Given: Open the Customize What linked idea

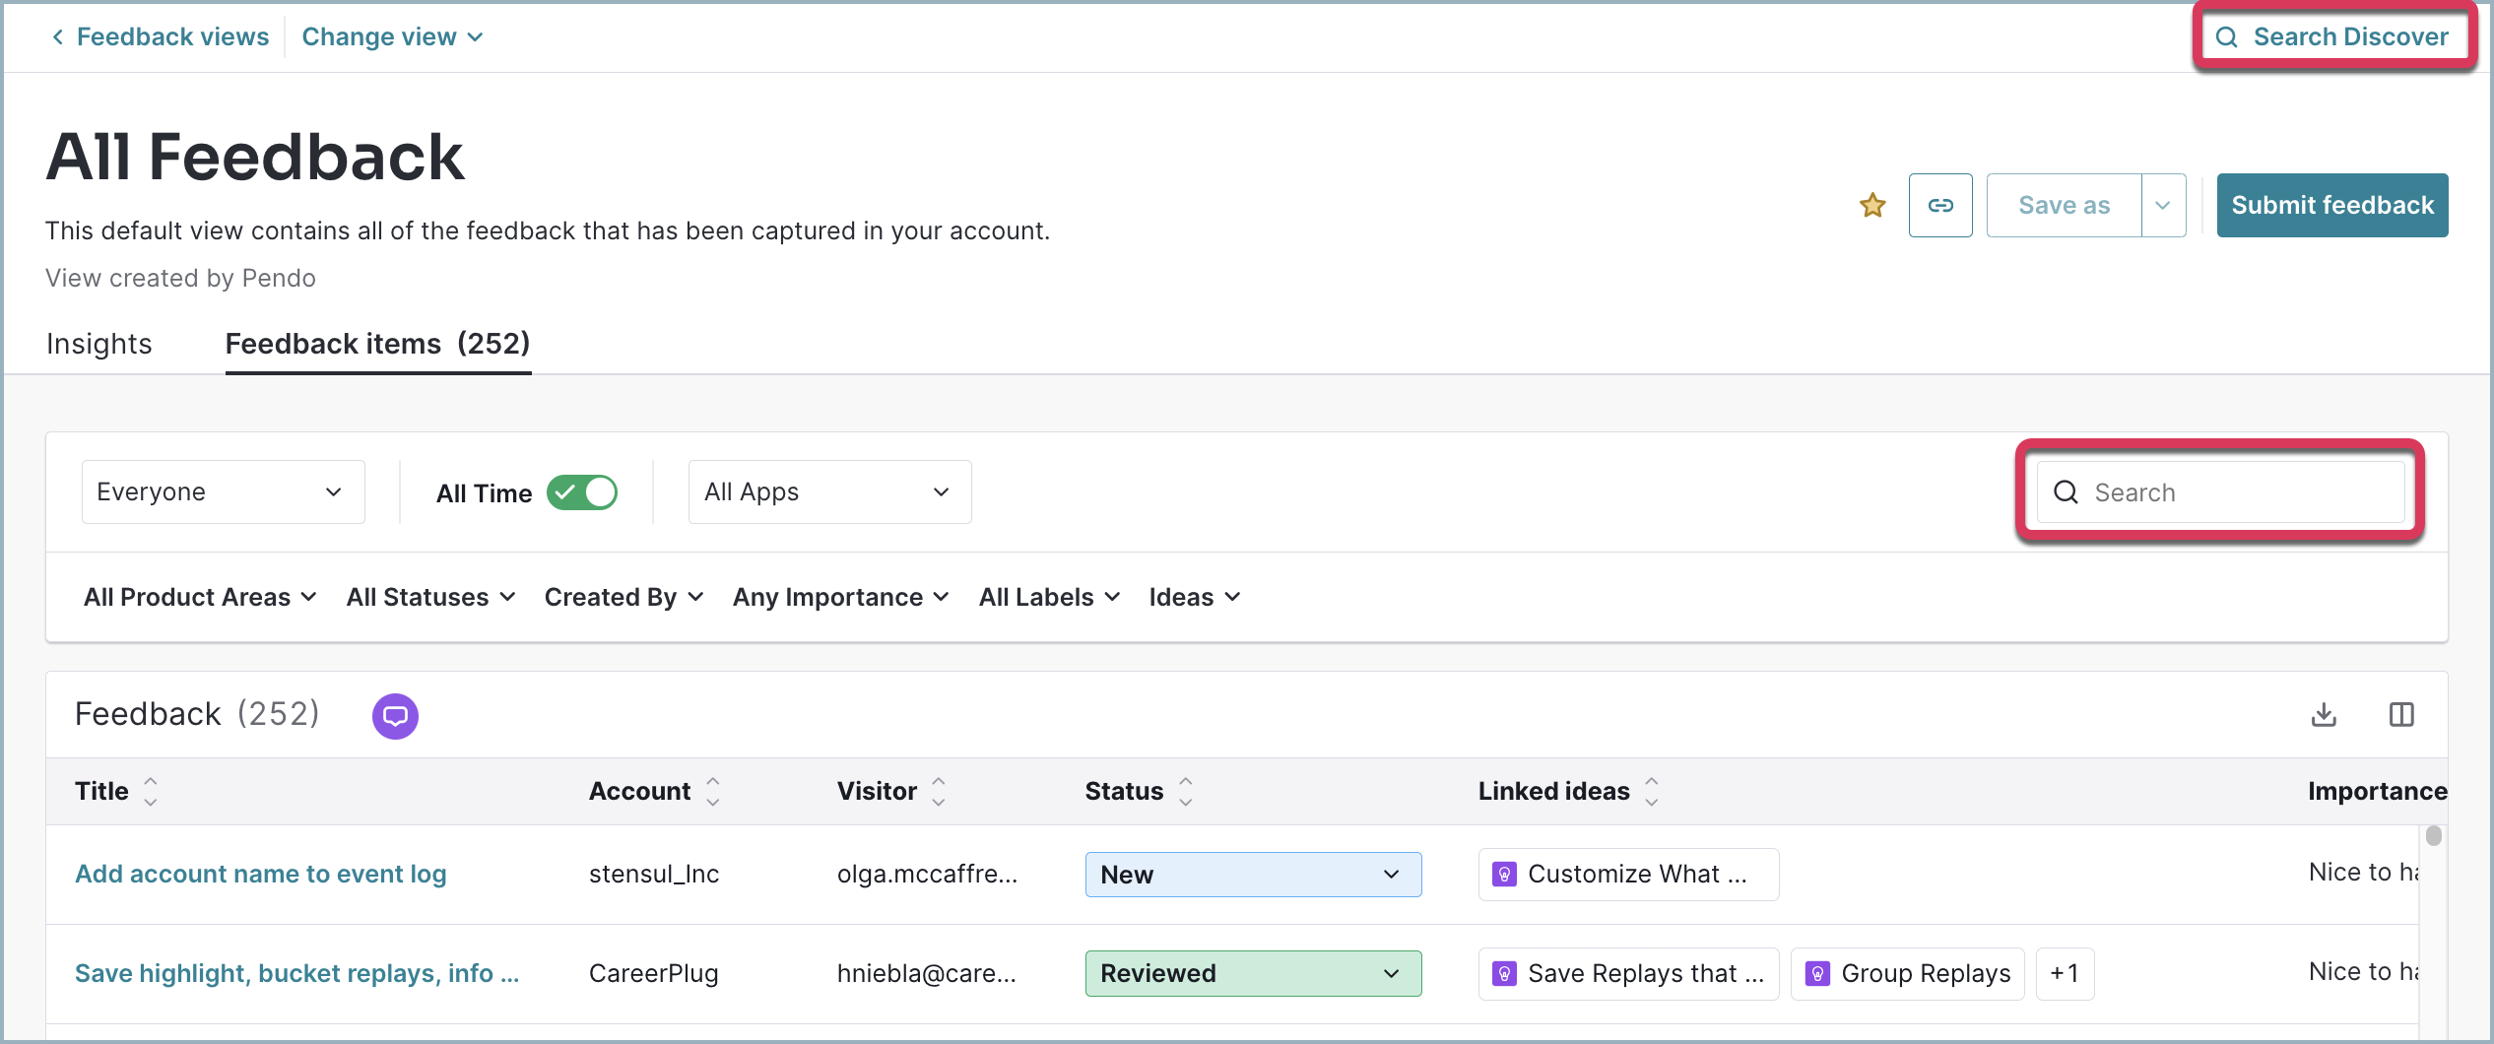Looking at the screenshot, I should pyautogui.click(x=1628, y=875).
